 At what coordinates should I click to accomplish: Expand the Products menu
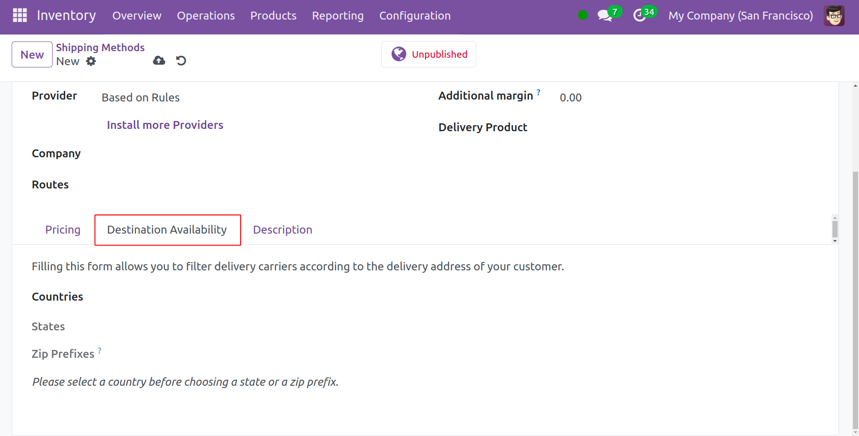(273, 16)
